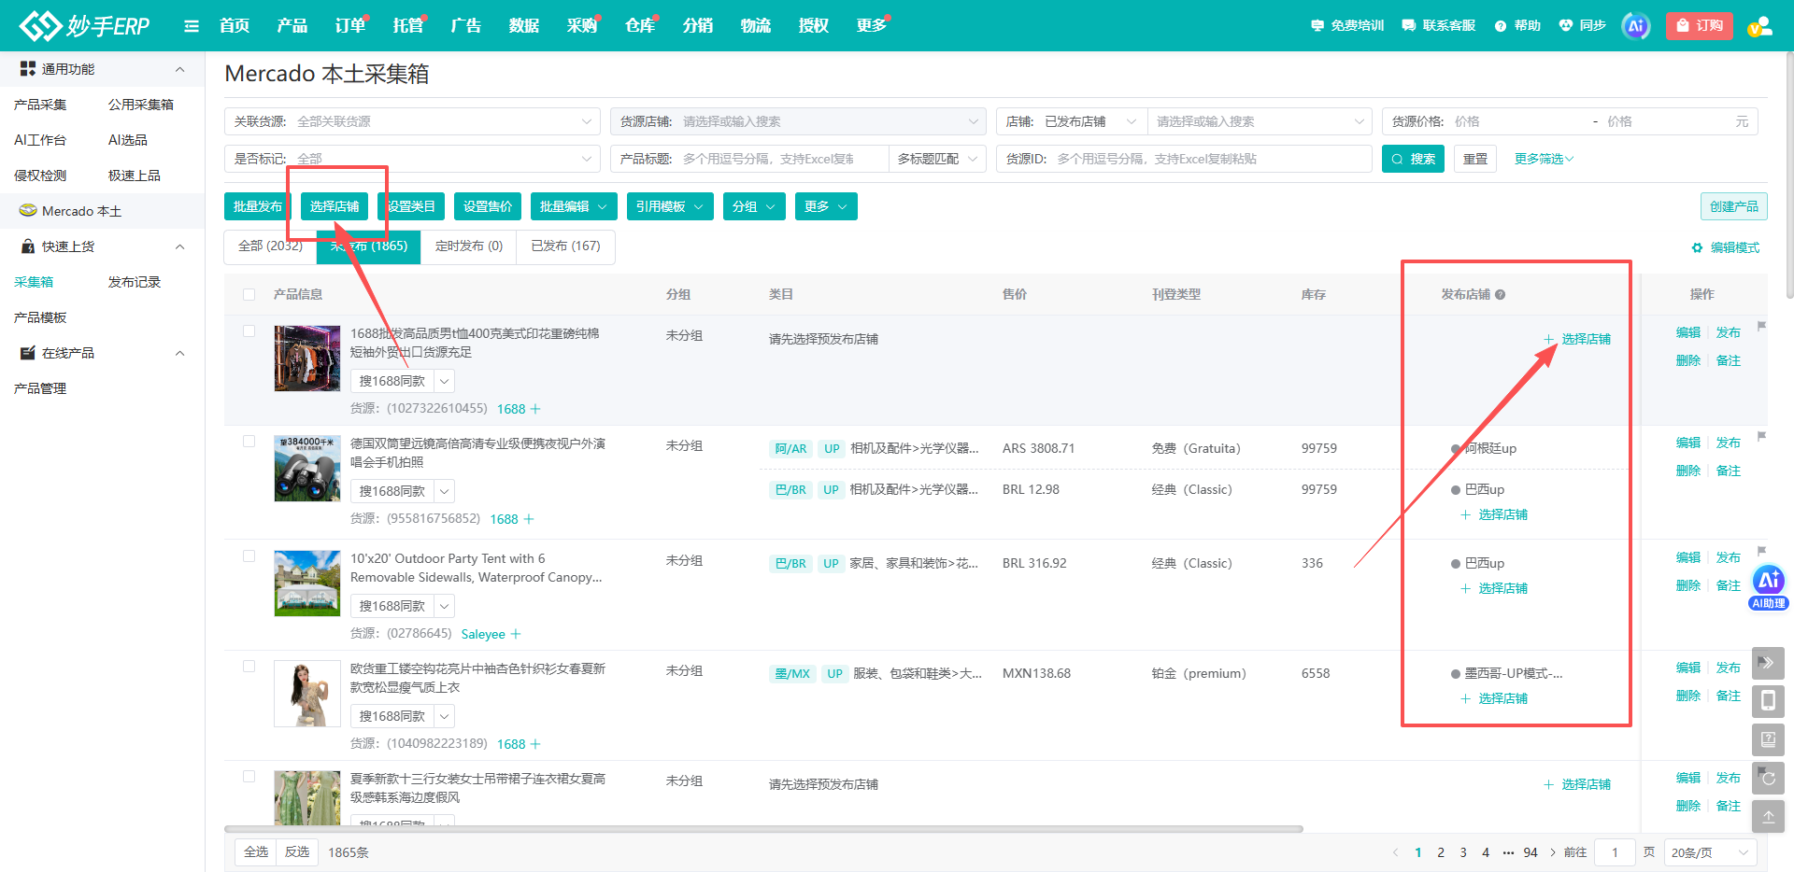Click the 妙手ERP logo
1794x872 pixels.
[85, 25]
